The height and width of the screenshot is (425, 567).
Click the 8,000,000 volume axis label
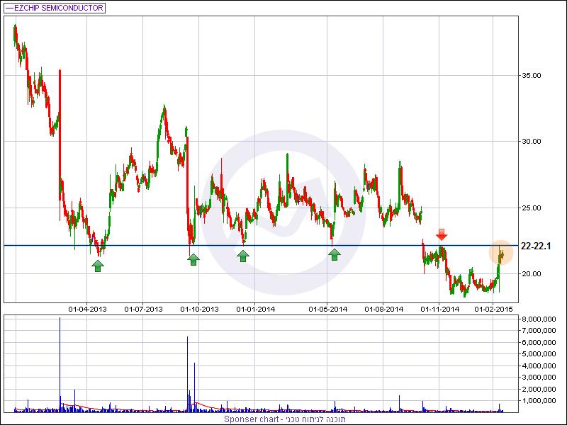tap(539, 319)
